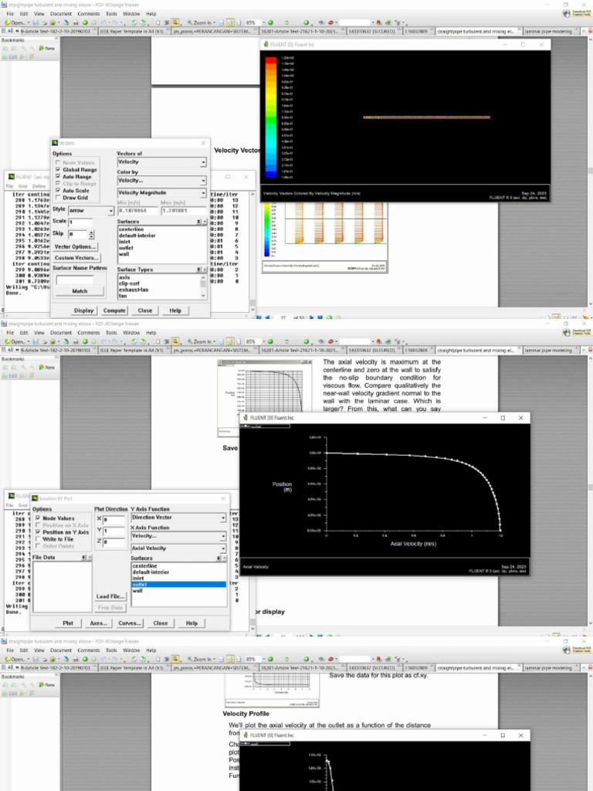Click Plot in Solution XY Plot
This screenshot has width=593, height=791.
(68, 623)
